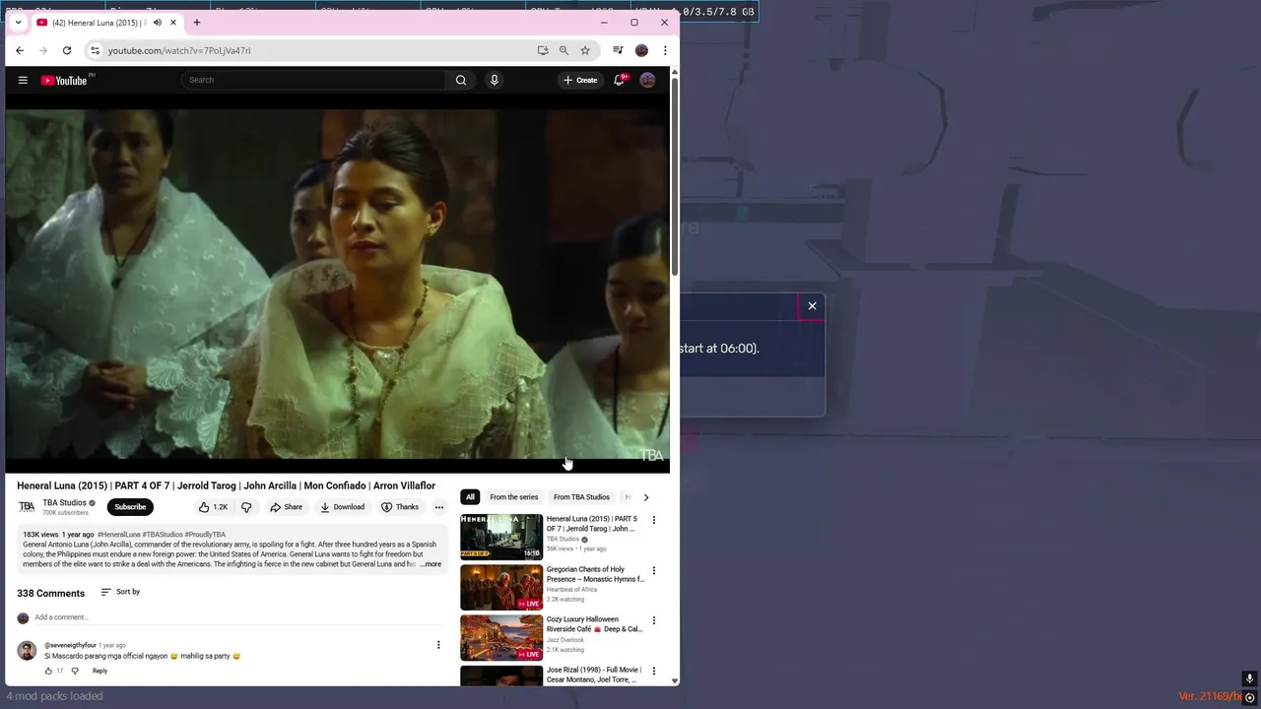Viewport: 1261px width, 709px height.
Task: Expand description with ...more
Action: (431, 564)
